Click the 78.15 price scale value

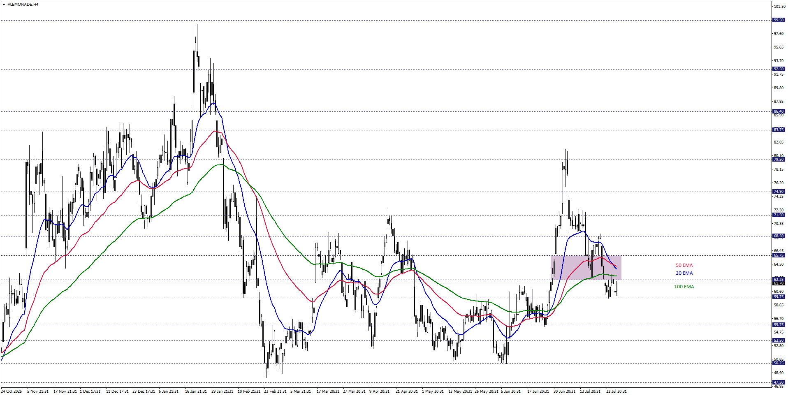click(779, 169)
